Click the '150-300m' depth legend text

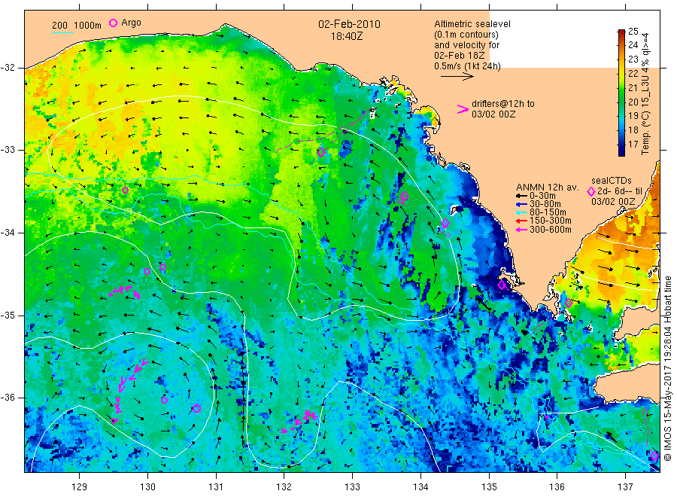550,221
